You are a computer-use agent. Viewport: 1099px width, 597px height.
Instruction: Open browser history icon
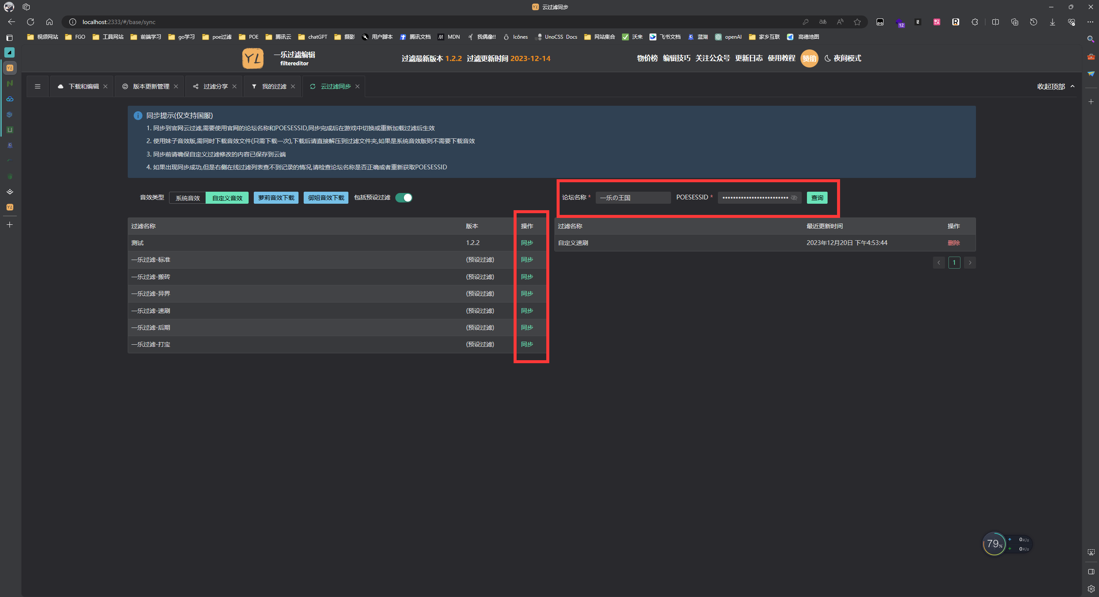tap(1034, 22)
